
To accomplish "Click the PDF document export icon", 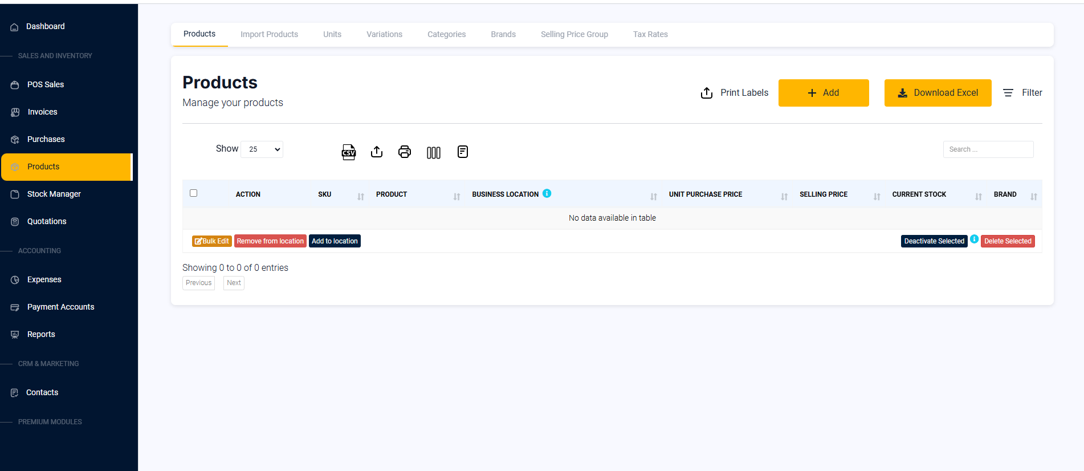I will (462, 152).
